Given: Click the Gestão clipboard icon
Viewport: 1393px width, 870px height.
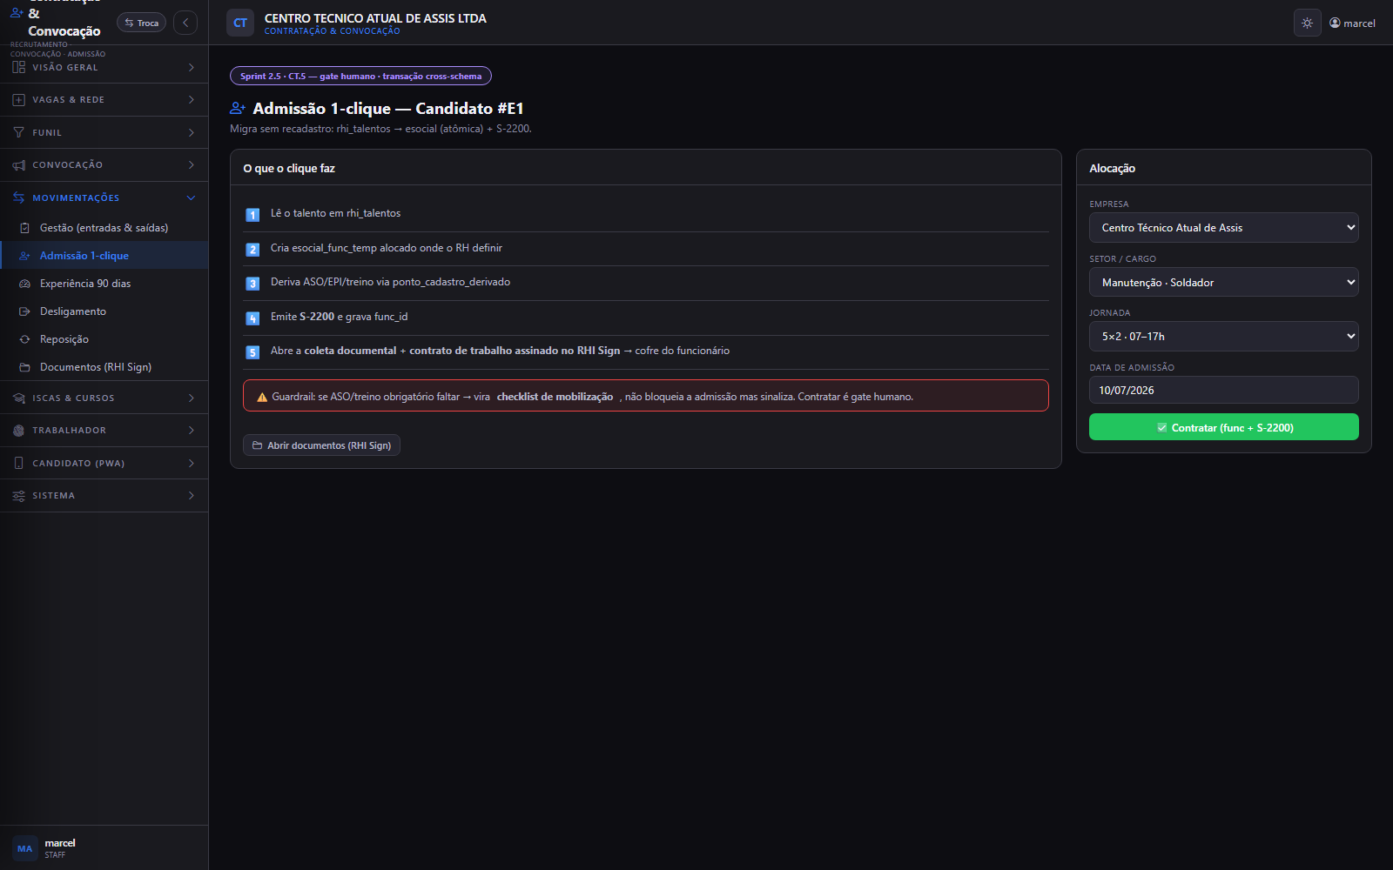Looking at the screenshot, I should click(x=24, y=228).
